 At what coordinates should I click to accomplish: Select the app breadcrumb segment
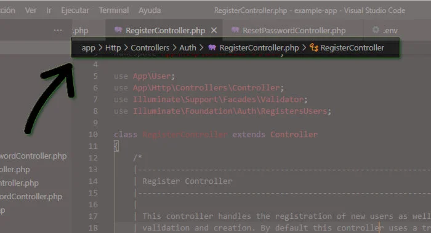tap(88, 48)
